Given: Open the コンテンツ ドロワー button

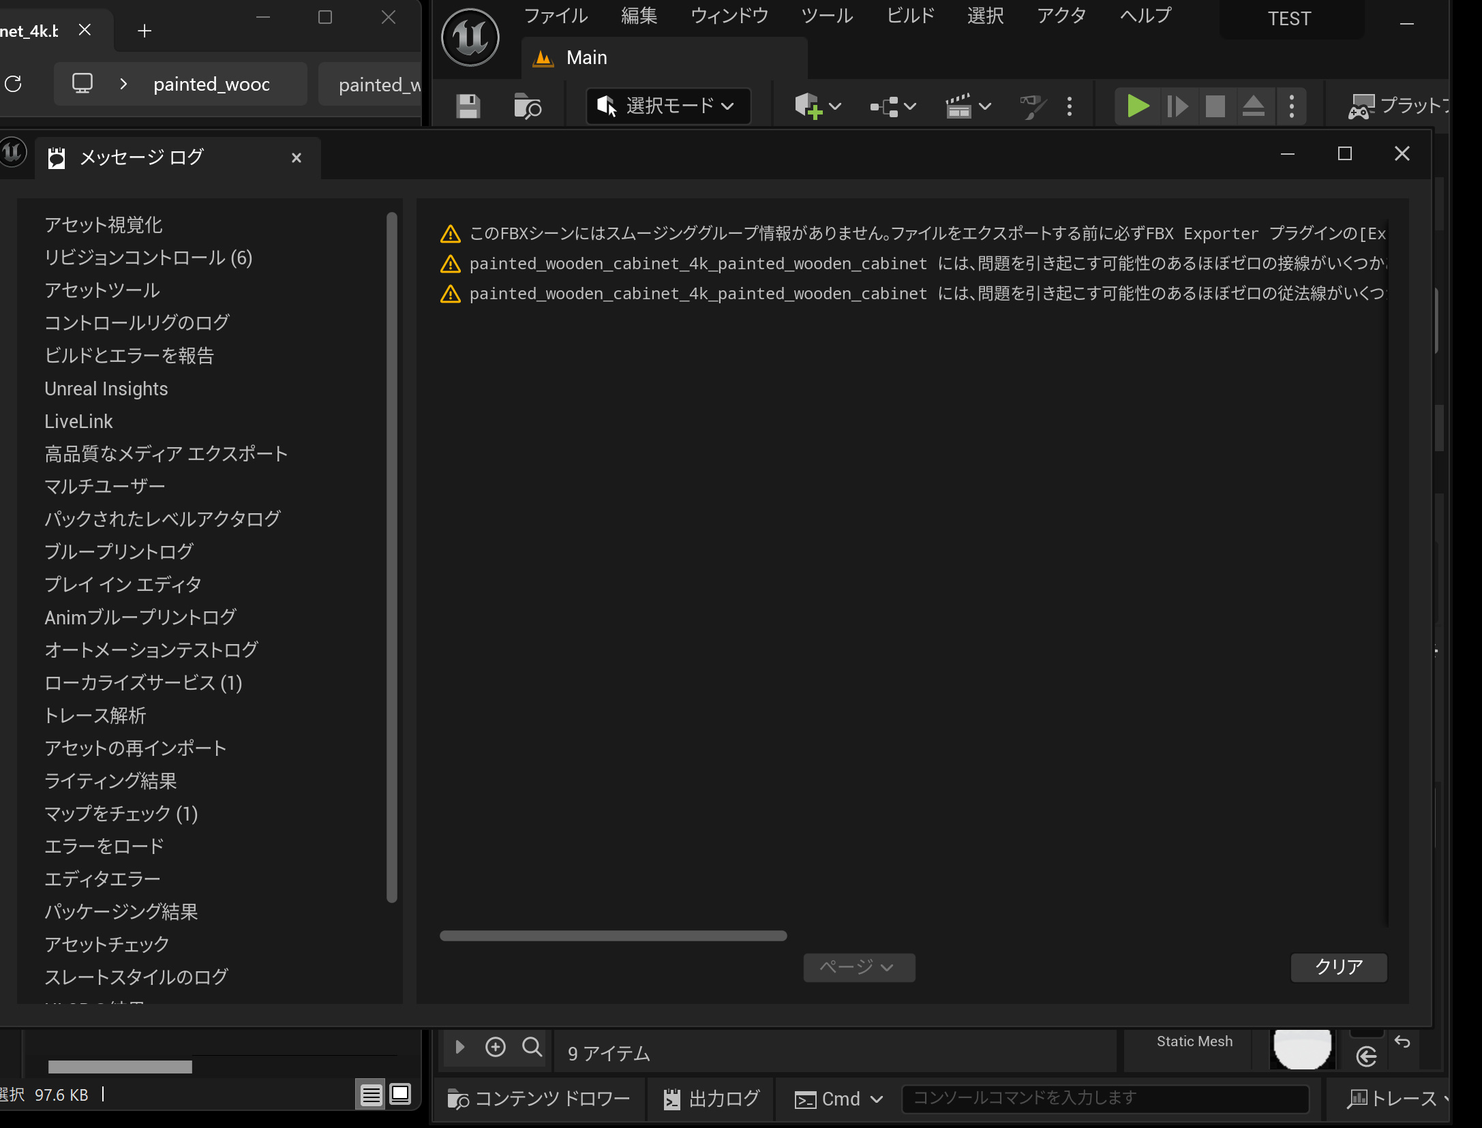Looking at the screenshot, I should 539,1099.
